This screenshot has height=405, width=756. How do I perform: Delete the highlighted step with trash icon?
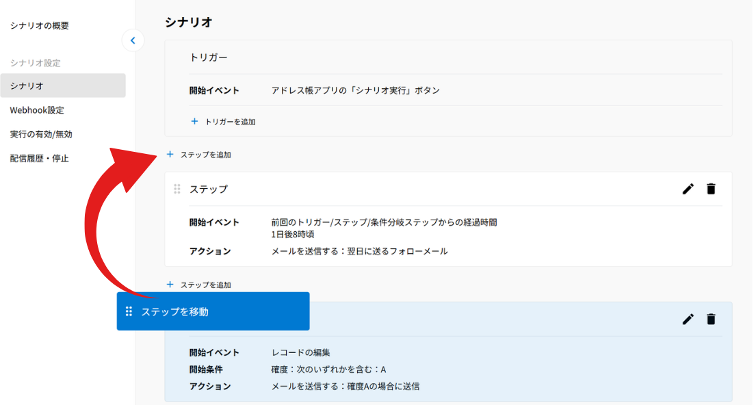click(711, 319)
